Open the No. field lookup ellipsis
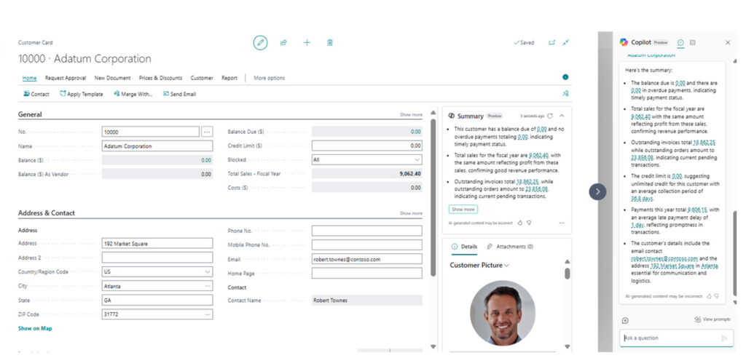746x358 pixels. point(207,132)
